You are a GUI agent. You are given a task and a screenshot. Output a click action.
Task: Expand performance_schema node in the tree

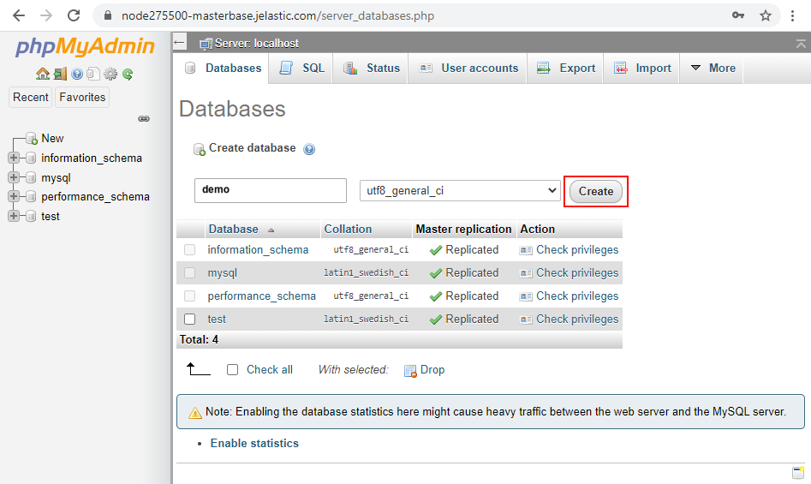click(14, 196)
